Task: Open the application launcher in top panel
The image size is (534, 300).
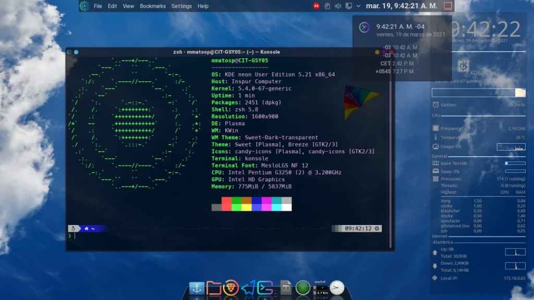Action: (84, 6)
